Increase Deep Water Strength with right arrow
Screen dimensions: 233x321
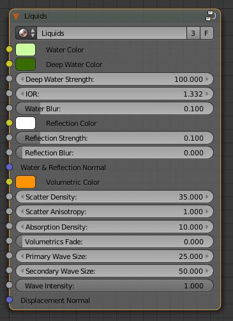coord(207,79)
